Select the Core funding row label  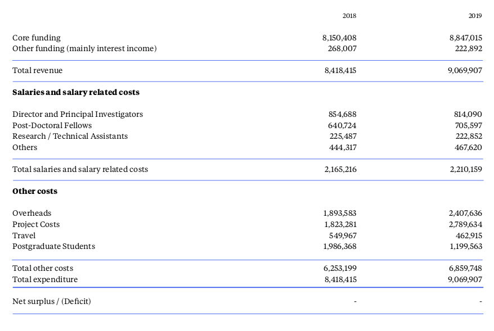[36, 38]
